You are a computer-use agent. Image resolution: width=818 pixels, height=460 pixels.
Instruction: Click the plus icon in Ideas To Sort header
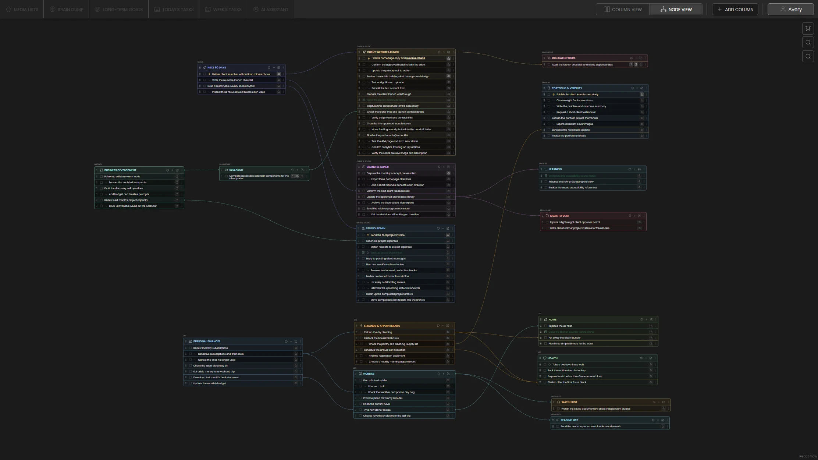[x=634, y=216]
